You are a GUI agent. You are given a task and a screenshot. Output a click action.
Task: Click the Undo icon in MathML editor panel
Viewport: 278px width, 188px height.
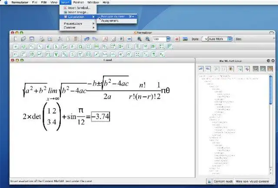[x=201, y=69]
